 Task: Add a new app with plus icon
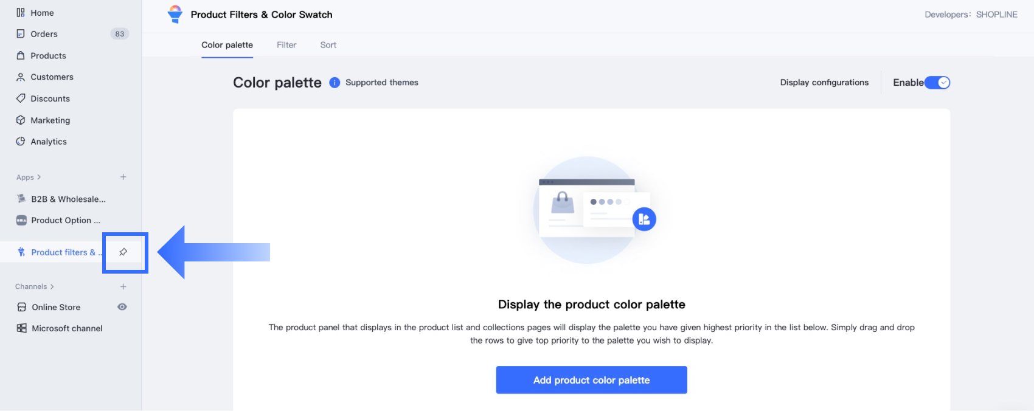[123, 177]
